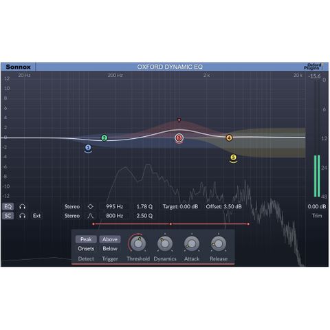
Task: Select red EQ band node 3
Action: (x=179, y=138)
